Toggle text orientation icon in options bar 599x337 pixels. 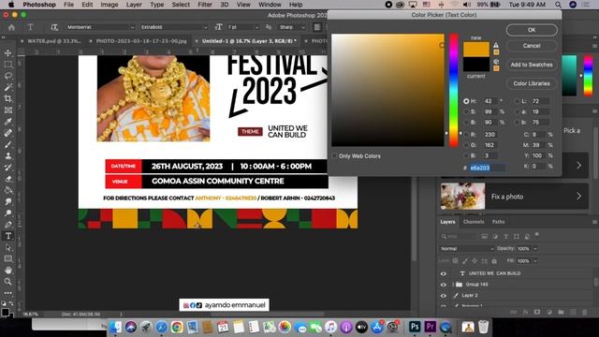pyautogui.click(x=54, y=27)
